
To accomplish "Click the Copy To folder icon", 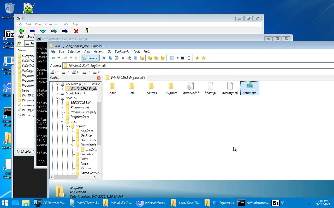I will click(x=156, y=58).
